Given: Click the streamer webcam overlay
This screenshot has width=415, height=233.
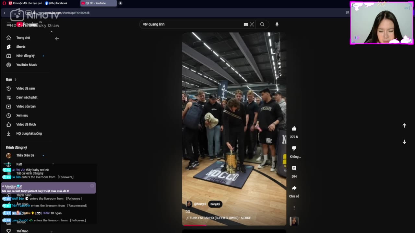Looking at the screenshot, I should 382,23.
